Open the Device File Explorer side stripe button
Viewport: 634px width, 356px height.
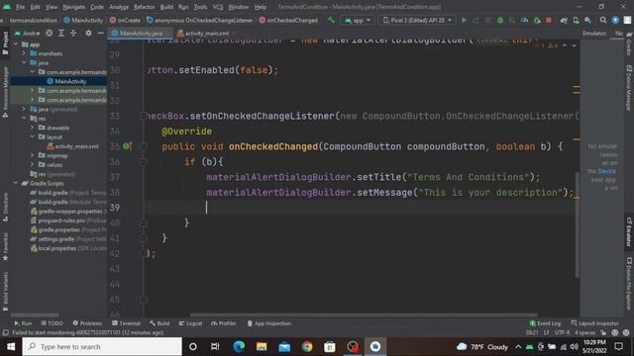pos(629,284)
